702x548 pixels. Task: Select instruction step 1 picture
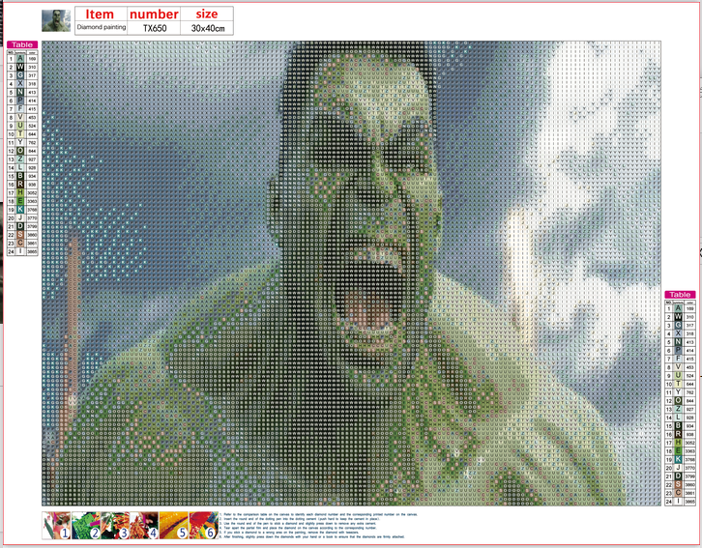(59, 527)
